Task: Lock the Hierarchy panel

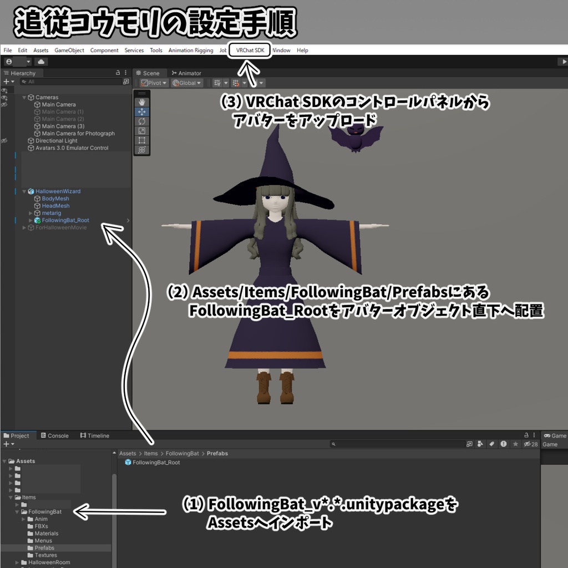Action: (118, 73)
